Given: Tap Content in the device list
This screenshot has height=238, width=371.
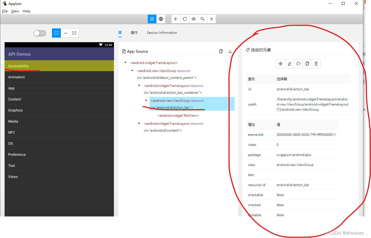Looking at the screenshot, I should tap(59, 99).
